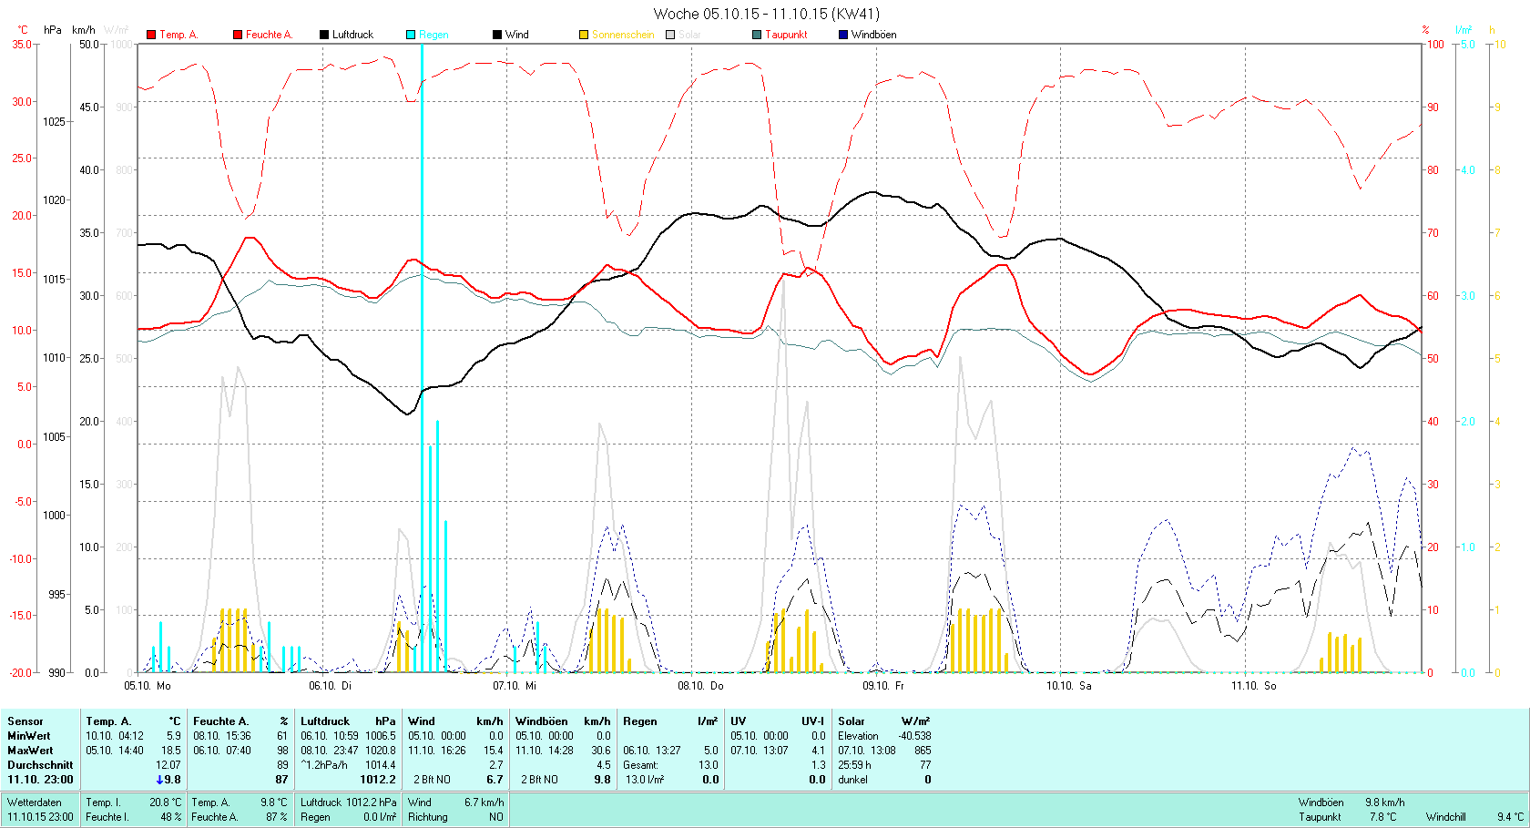Click the 'hPa' axis unit at chart top
1530x828 pixels.
click(53, 30)
